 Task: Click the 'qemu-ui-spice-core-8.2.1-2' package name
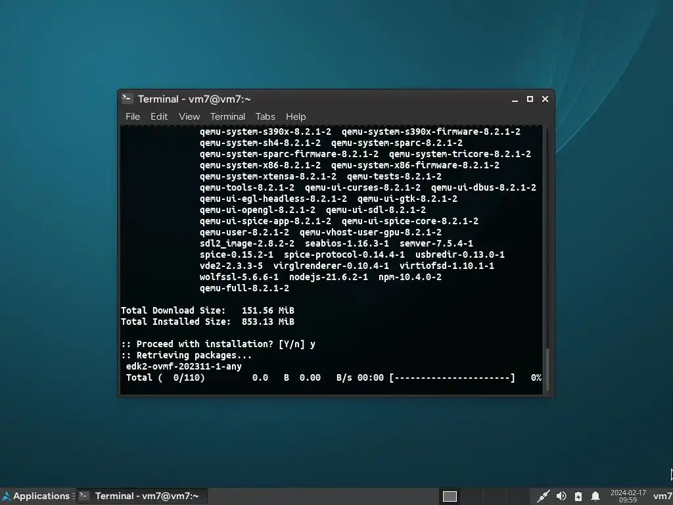[410, 221]
